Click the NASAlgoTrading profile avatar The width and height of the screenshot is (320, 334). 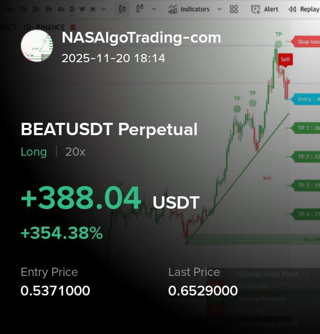pos(36,46)
